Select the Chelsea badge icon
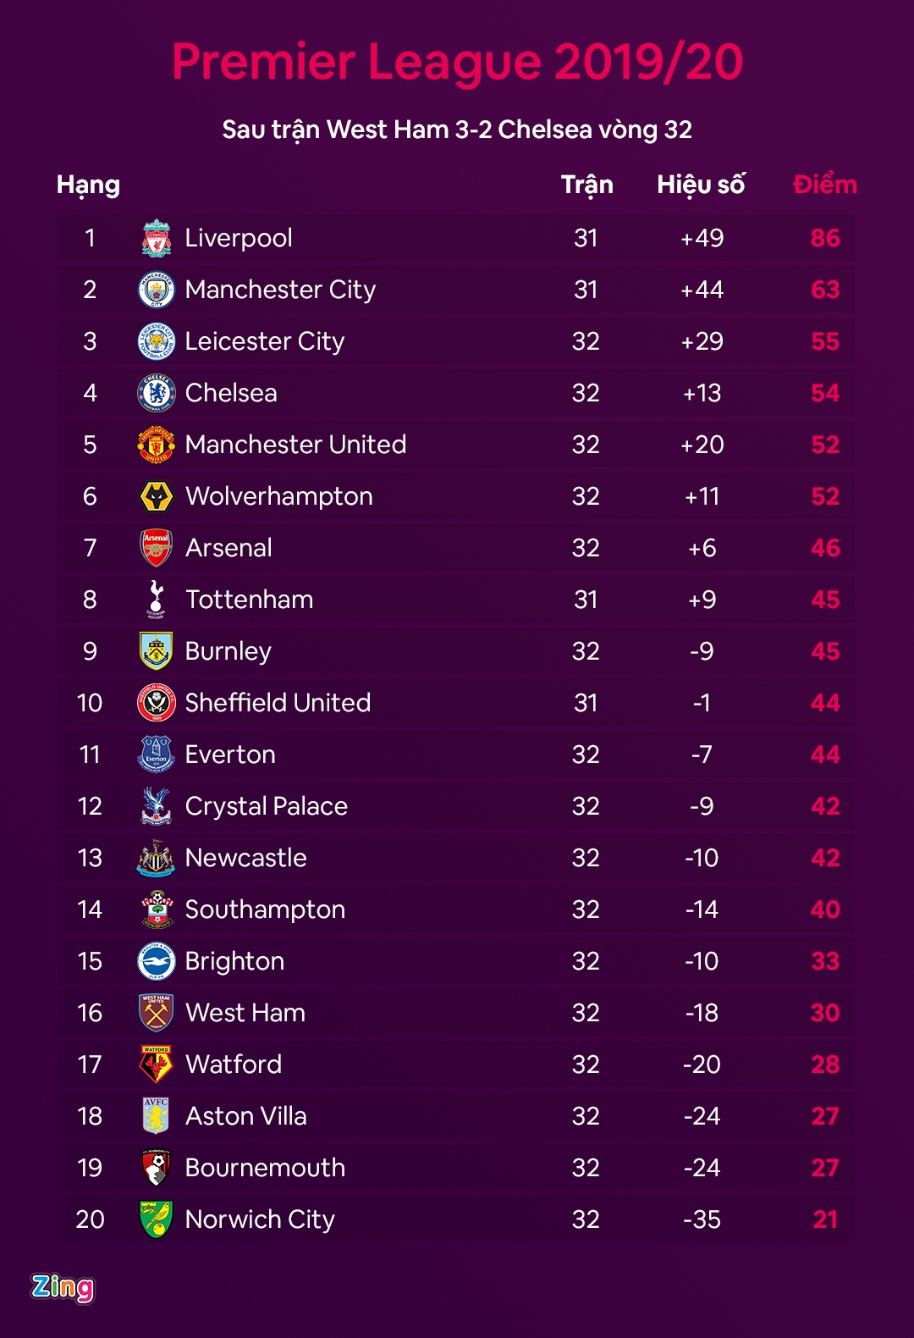The height and width of the screenshot is (1338, 914). pos(157,393)
